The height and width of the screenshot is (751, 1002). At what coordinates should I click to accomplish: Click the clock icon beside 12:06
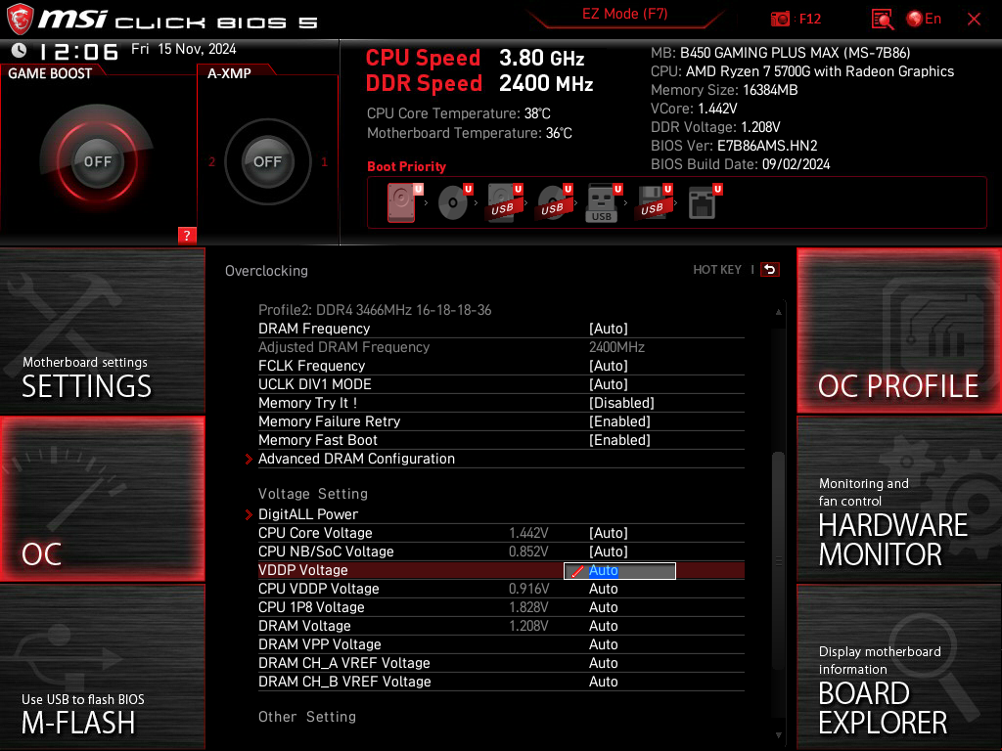(x=20, y=50)
